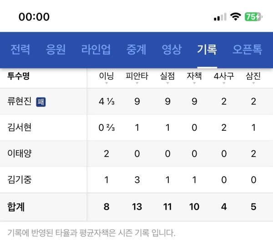The height and width of the screenshot is (246, 273).
Task: Switch to the 오픈톡 tab
Action: tap(247, 49)
